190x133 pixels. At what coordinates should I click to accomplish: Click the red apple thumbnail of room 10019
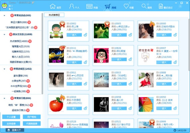(x=56, y=104)
